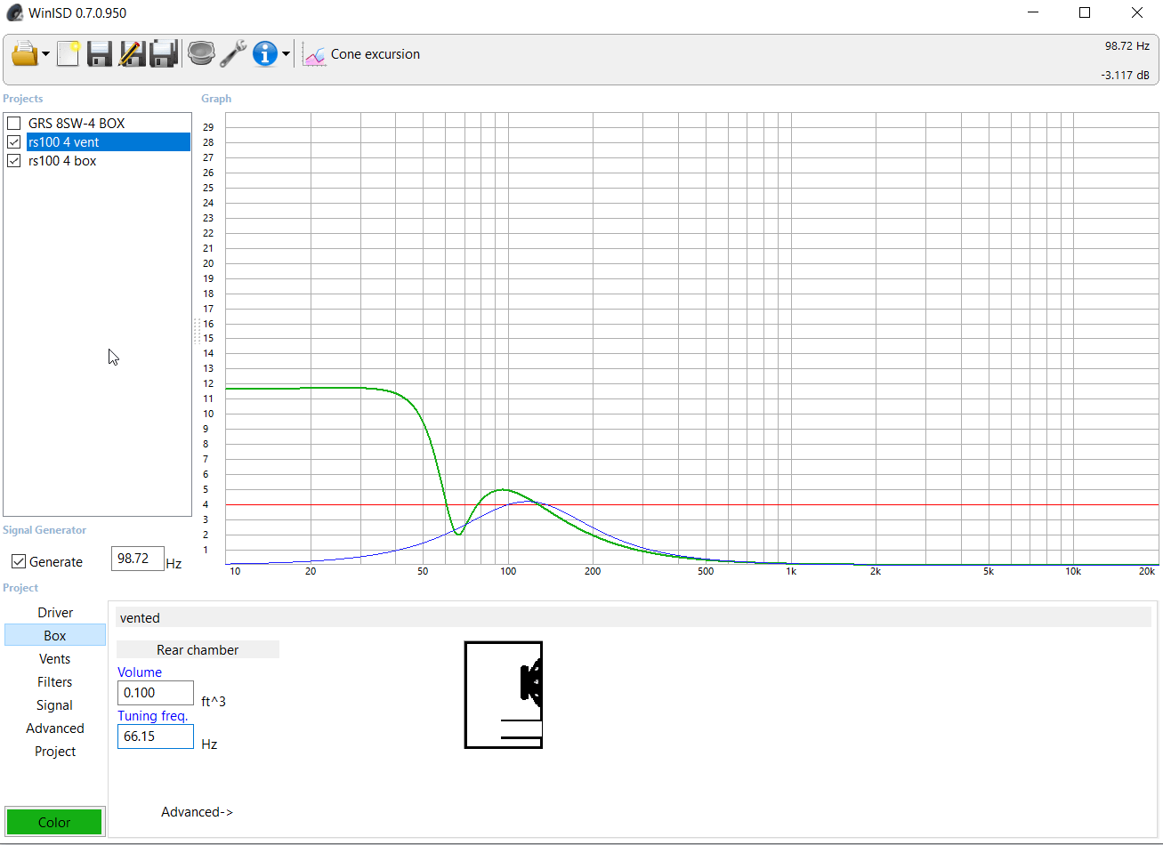Screen dimensions: 1163x845
Task: Open project folder icon
Action: point(25,54)
